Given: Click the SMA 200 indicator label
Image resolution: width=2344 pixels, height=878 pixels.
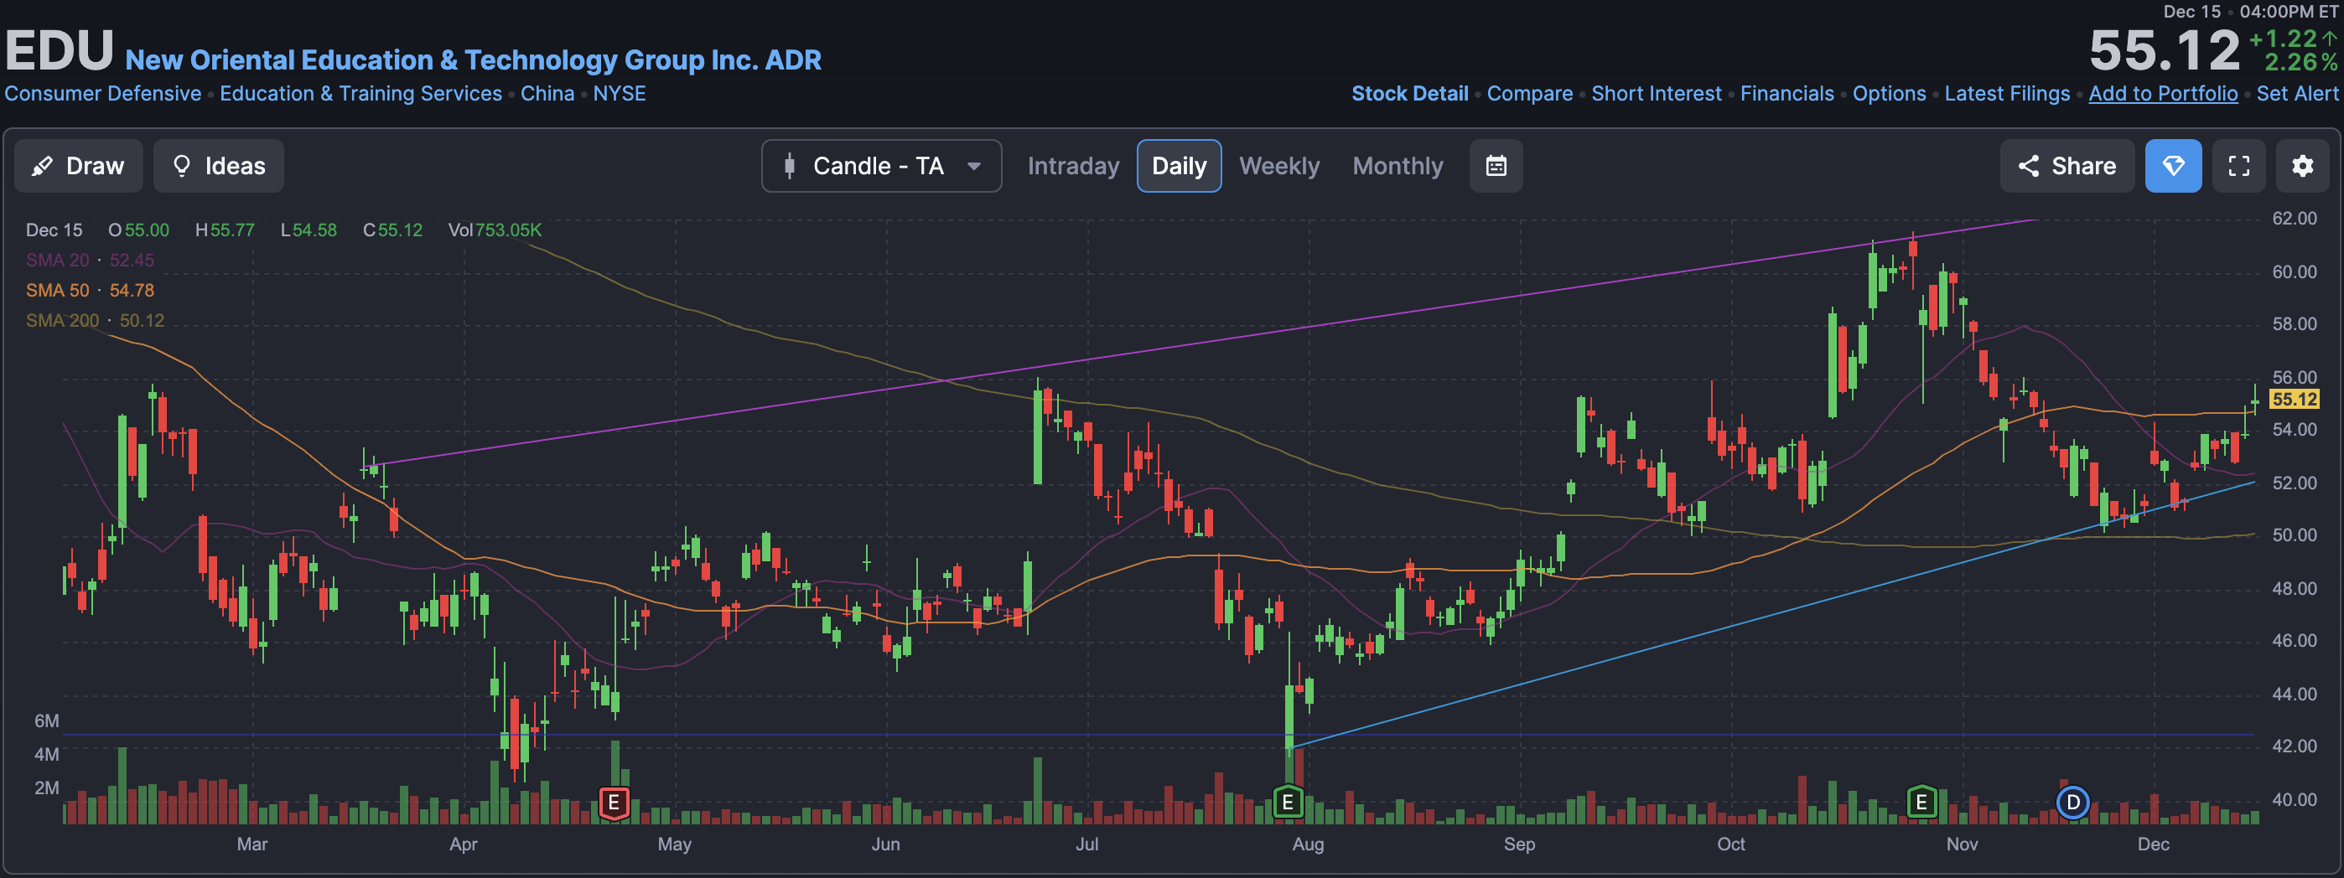Looking at the screenshot, I should point(62,320).
